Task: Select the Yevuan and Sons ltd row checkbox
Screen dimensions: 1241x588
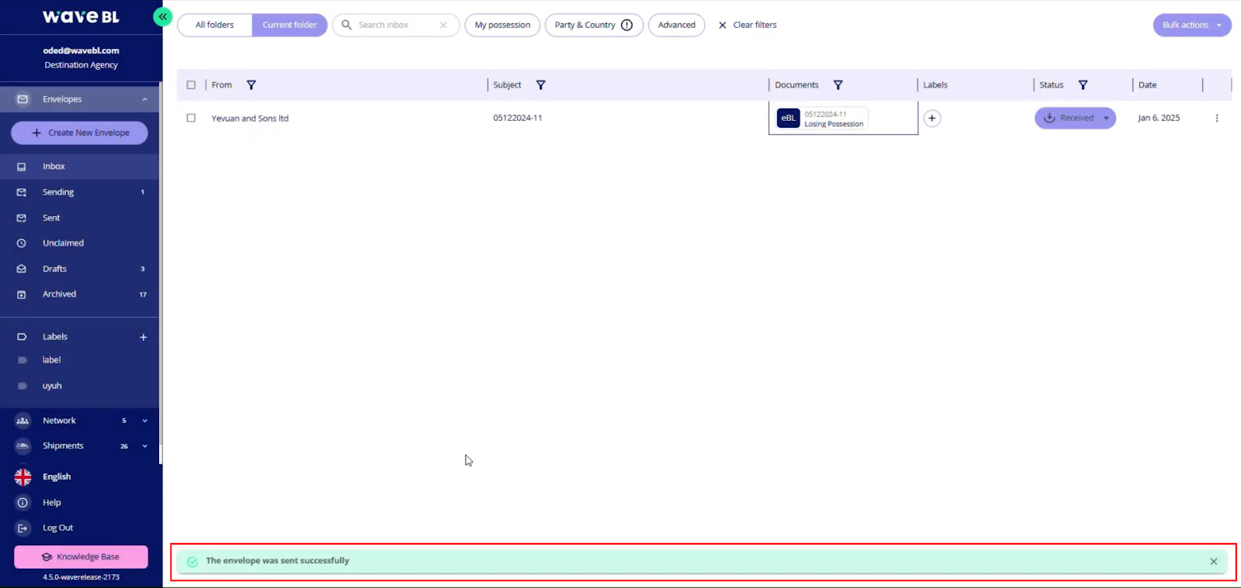Action: 191,119
